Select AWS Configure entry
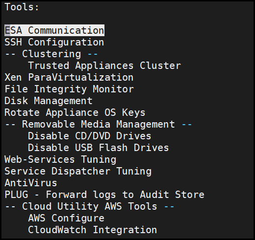The width and height of the screenshot is (255, 240). point(66,218)
